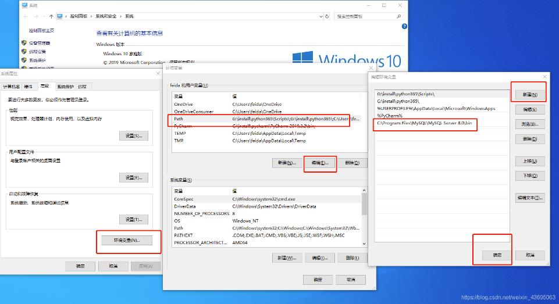
Task: Open 环境变量(N) in System Properties
Action: click(x=127, y=240)
